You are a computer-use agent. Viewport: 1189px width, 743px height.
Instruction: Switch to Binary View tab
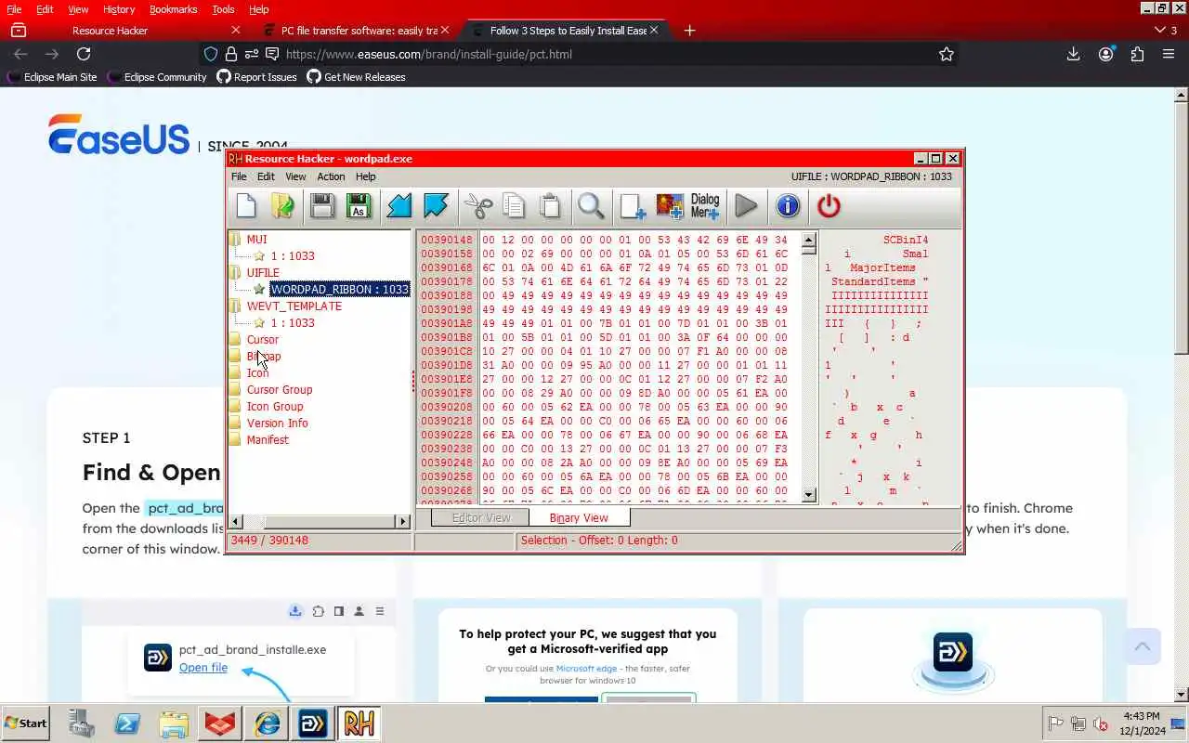click(x=579, y=517)
